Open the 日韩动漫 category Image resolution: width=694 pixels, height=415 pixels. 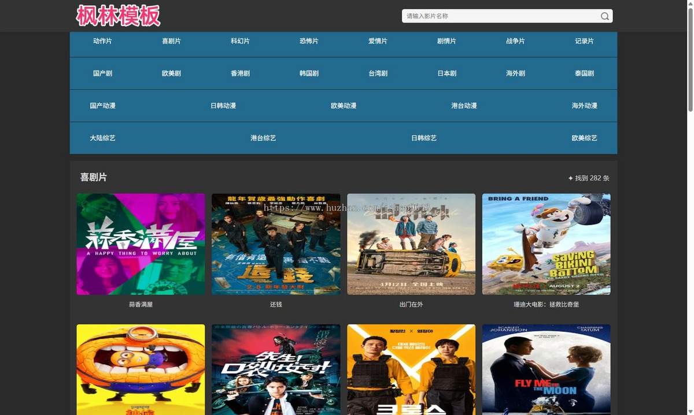223,106
